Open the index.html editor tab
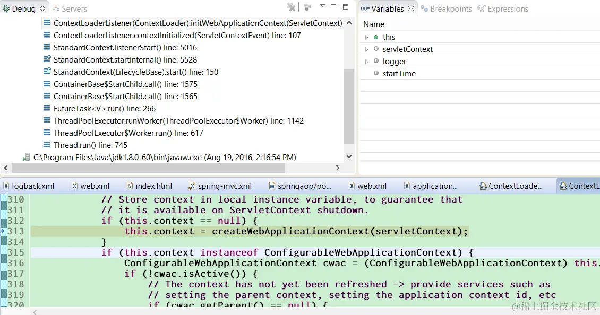The height and width of the screenshot is (315, 600). point(149,186)
